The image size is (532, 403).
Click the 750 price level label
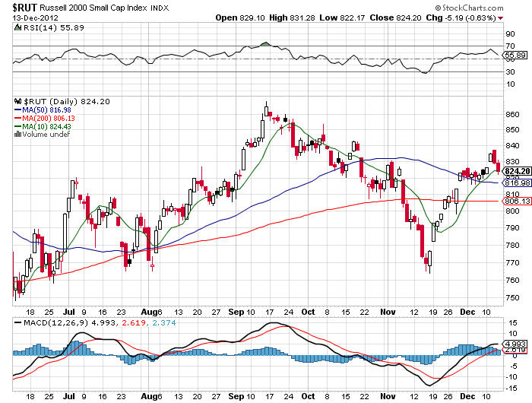[513, 298]
